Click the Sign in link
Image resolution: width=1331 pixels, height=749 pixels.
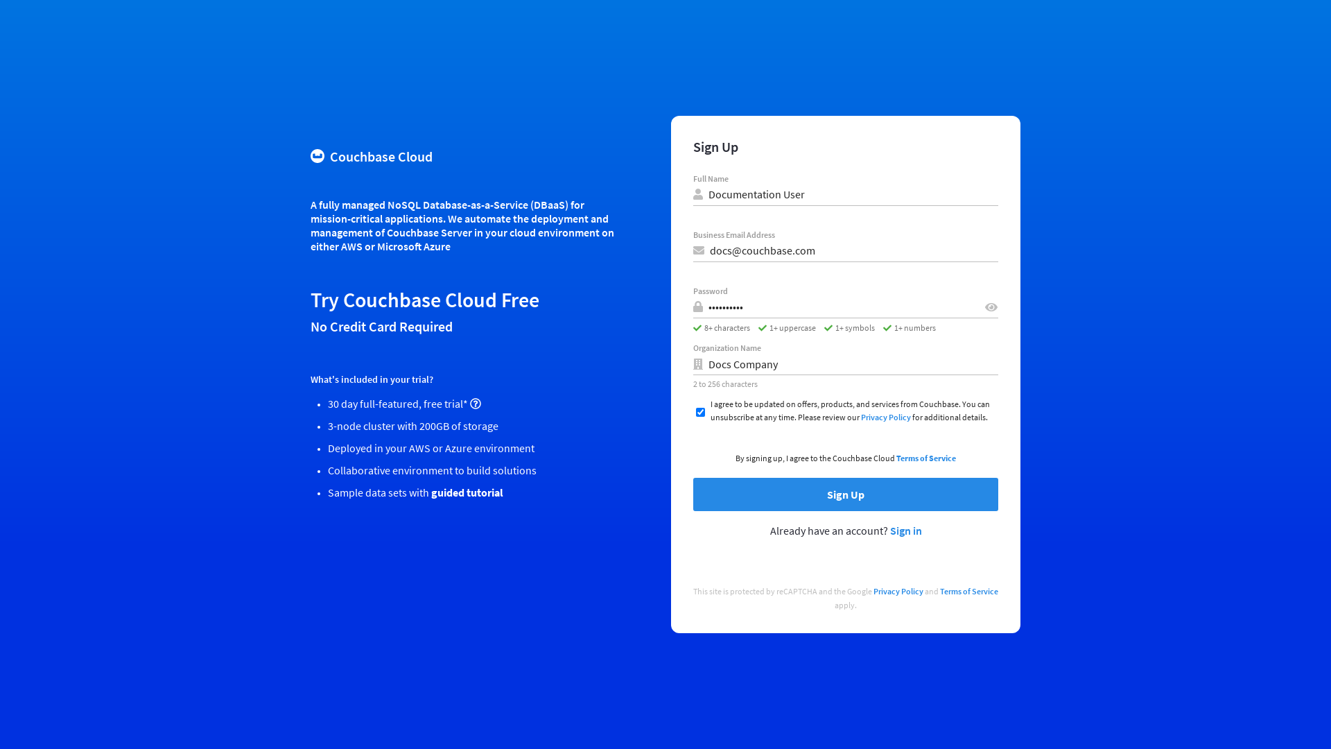click(906, 531)
